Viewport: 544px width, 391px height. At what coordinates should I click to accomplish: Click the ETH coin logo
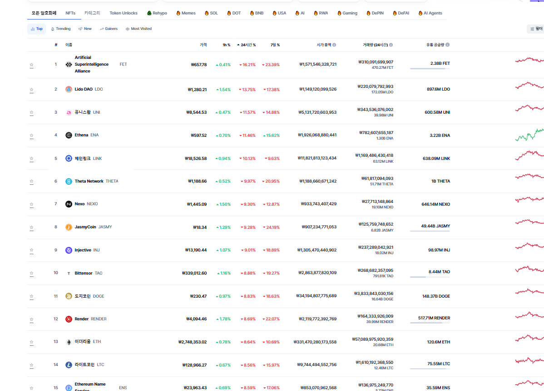point(69,342)
